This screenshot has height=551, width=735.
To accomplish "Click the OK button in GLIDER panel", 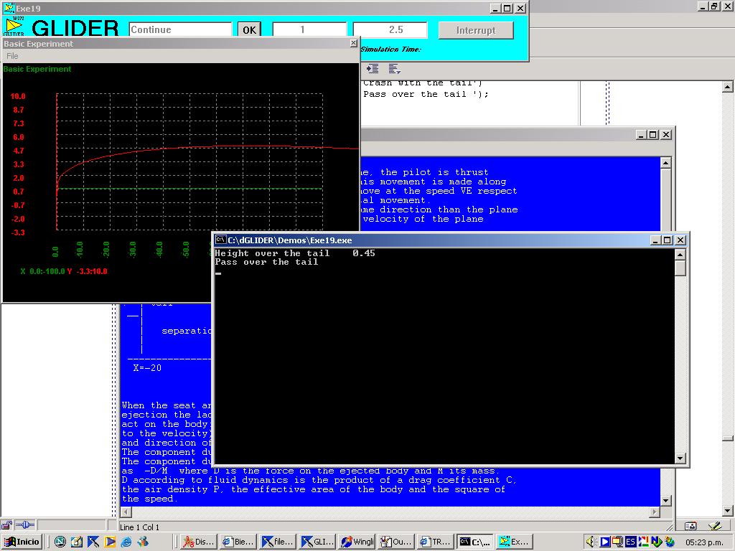I will [x=249, y=29].
